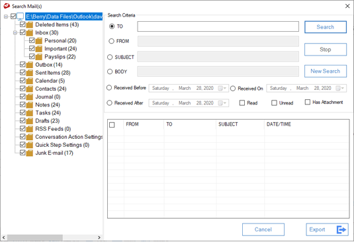Click into the TO search input field

218,26
